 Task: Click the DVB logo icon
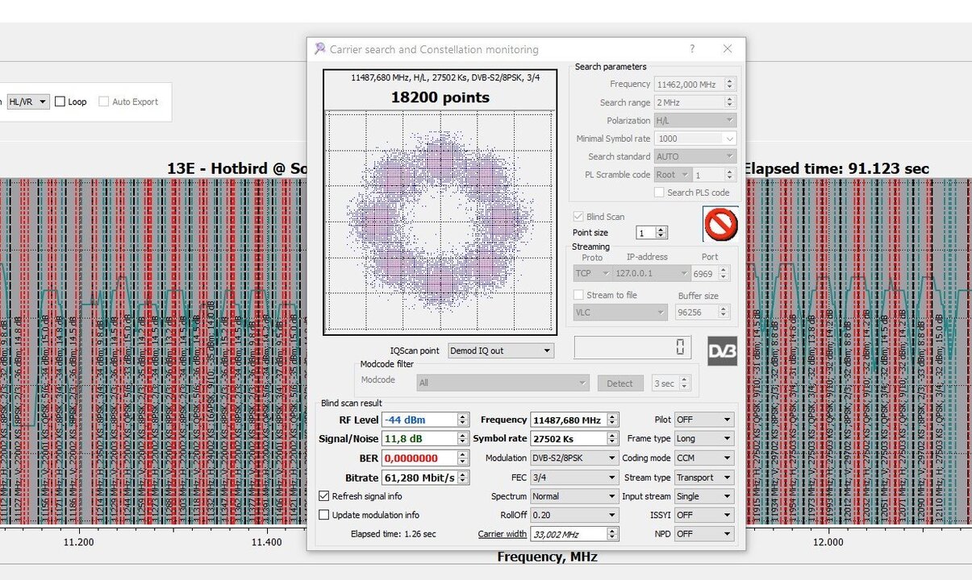coord(722,351)
